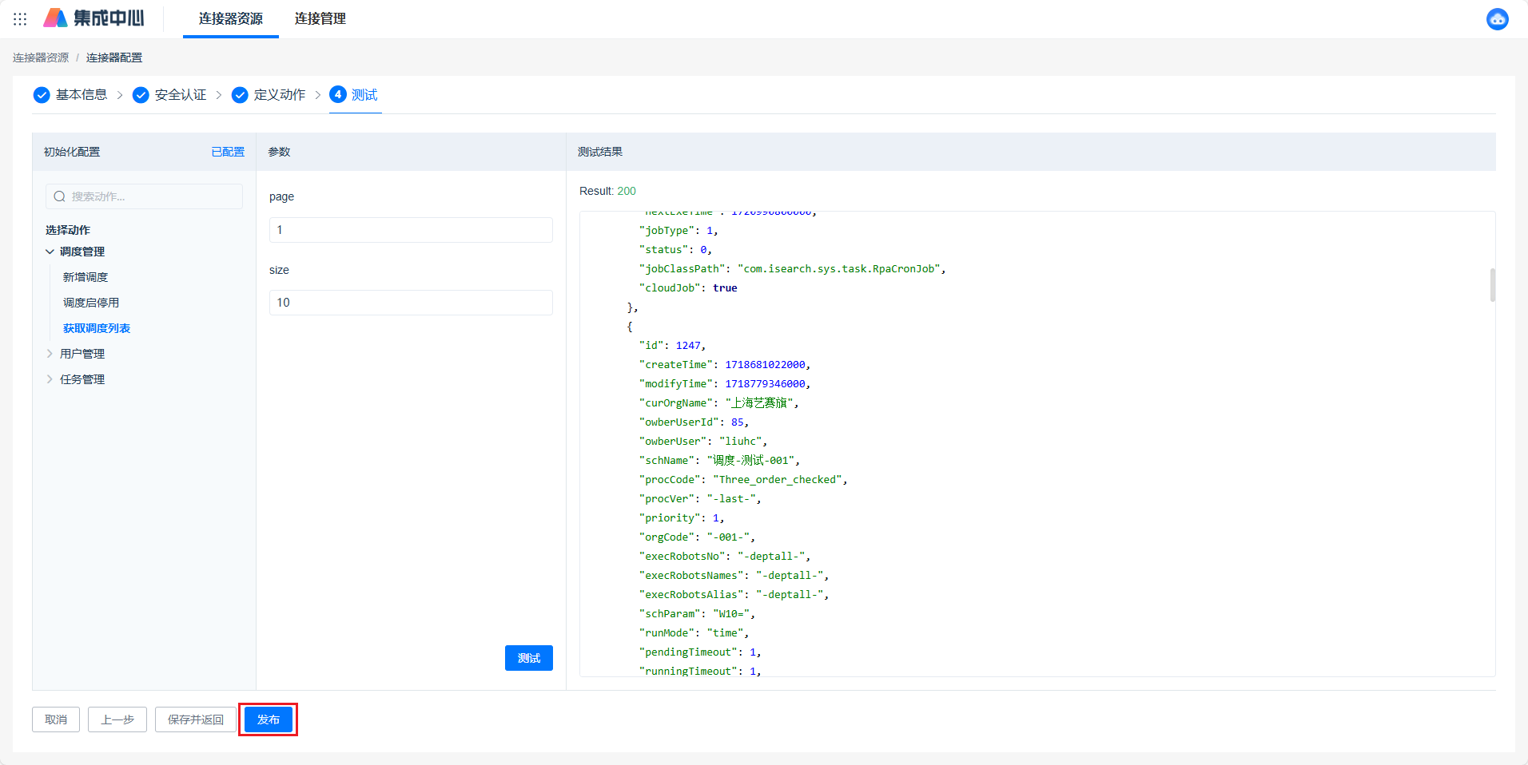Click the "id": 1247 line
This screenshot has height=765, width=1528.
[x=672, y=346]
